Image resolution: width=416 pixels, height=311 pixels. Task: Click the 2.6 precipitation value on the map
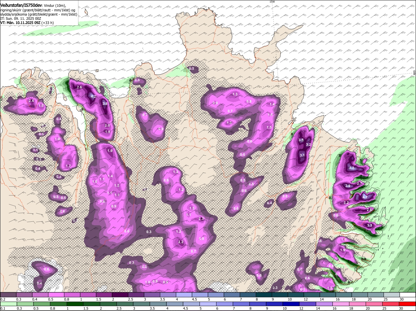79,87
